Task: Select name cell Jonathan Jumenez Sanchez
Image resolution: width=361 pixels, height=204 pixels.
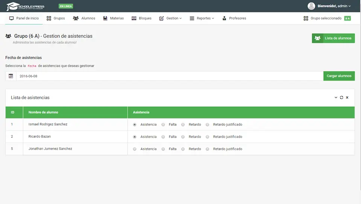Action: [75, 149]
